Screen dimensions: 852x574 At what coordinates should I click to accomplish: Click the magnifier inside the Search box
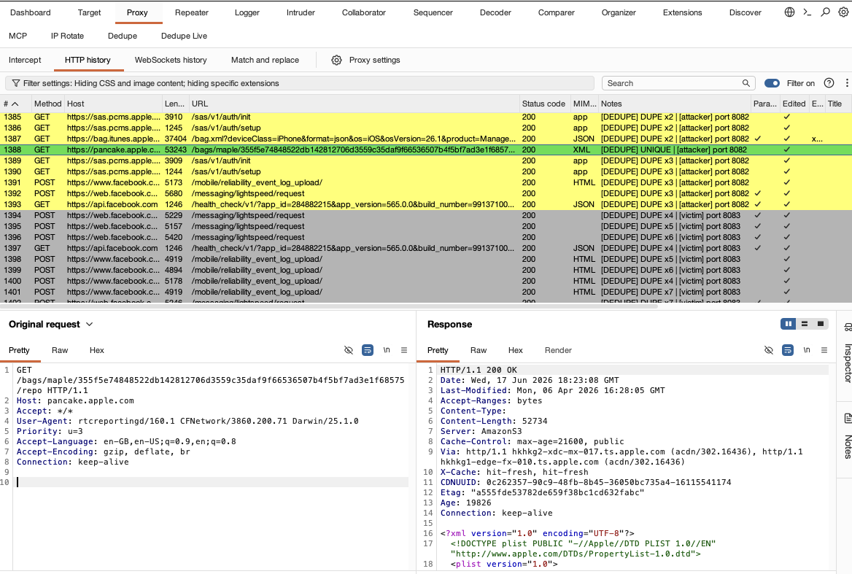[746, 83]
